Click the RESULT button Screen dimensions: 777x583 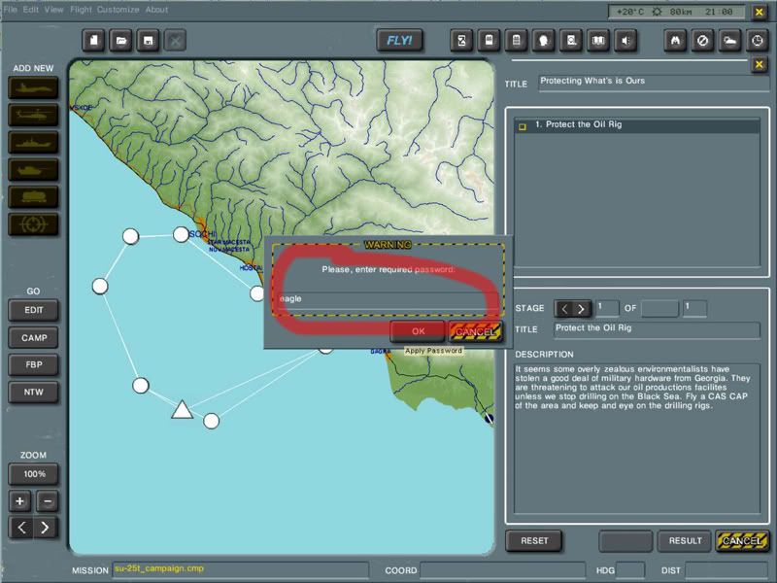pyautogui.click(x=685, y=540)
